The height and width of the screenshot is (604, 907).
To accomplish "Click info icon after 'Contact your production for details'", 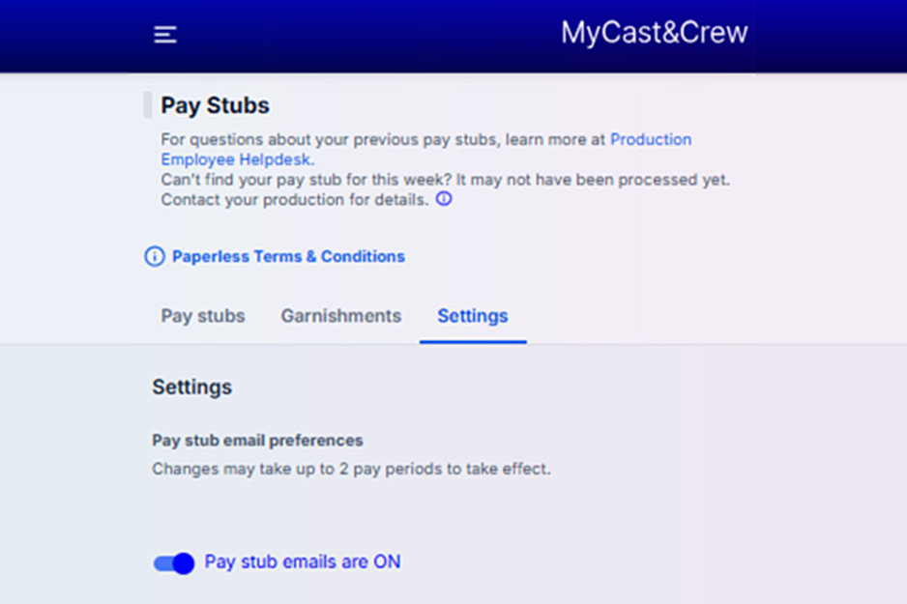I will point(444,200).
